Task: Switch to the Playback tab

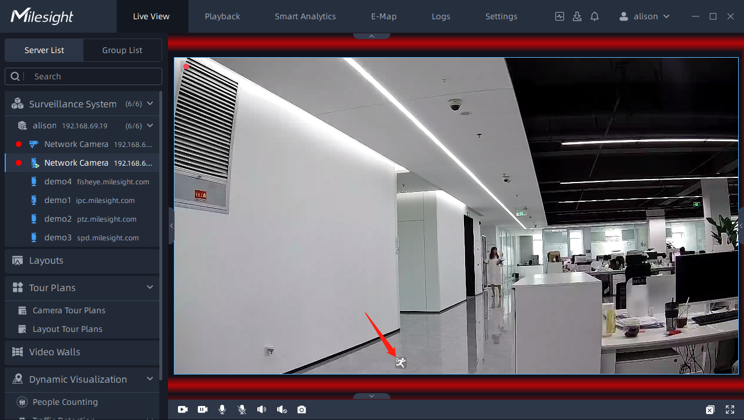Action: pos(222,16)
